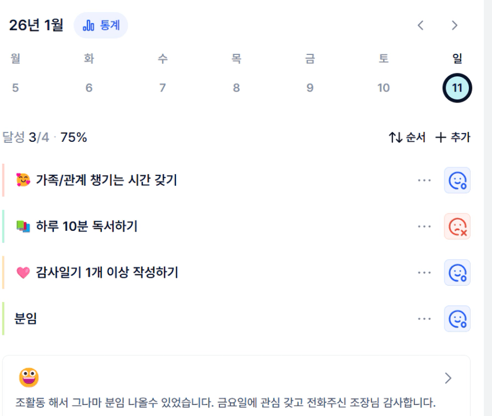
Task: Select Monday the 5th
Action: 15,88
